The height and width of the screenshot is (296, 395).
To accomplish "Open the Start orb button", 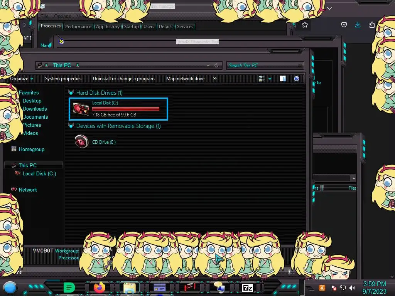I will tap(10, 288).
